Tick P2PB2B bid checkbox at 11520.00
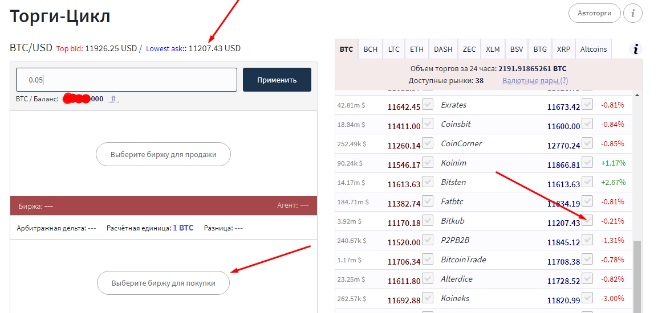This screenshot has height=313, width=662. coord(428,240)
